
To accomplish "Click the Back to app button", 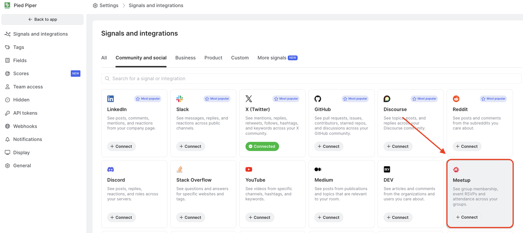I will 42,19.
